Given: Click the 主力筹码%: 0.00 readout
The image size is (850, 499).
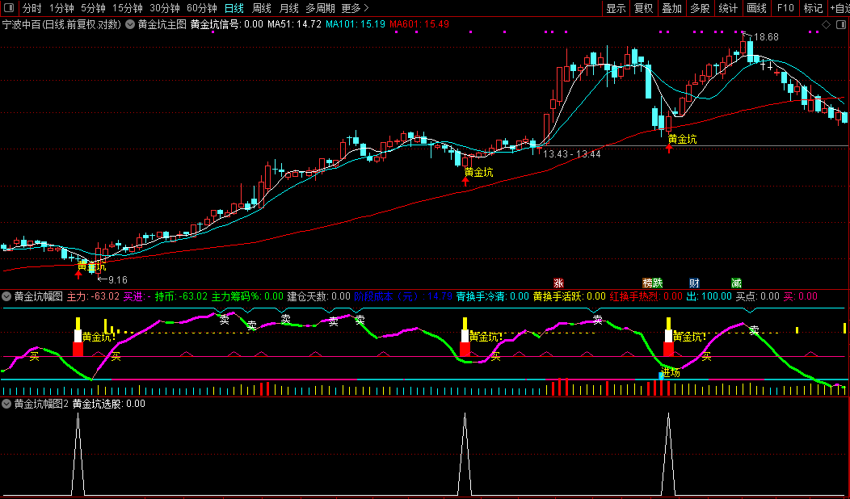Looking at the screenshot, I should pyautogui.click(x=247, y=296).
